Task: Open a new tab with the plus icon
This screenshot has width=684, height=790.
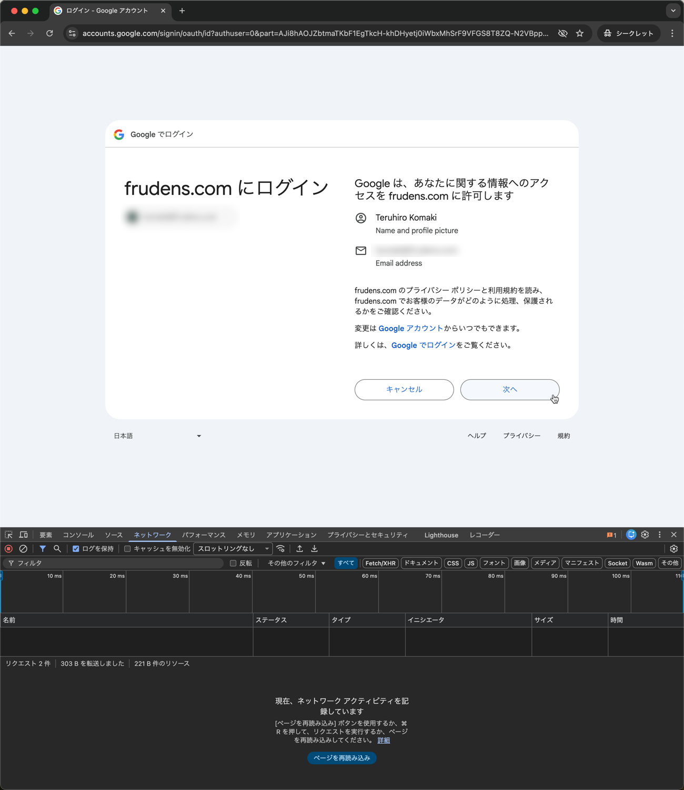Action: [x=182, y=11]
